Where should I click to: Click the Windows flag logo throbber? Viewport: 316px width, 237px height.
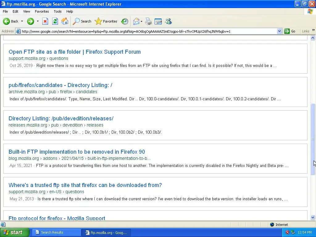pos(310,11)
